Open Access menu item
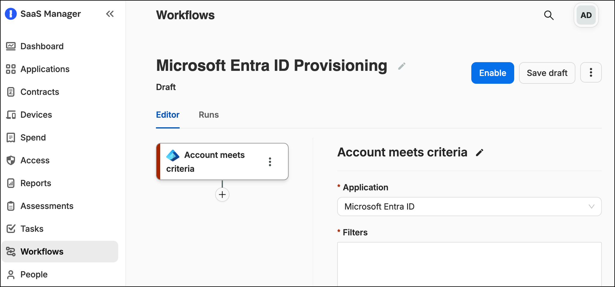 click(x=60, y=160)
